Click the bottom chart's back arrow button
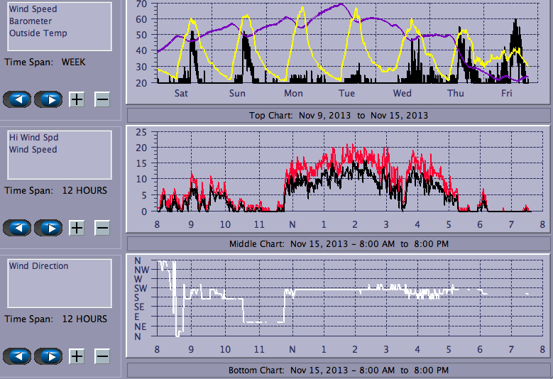 point(18,356)
